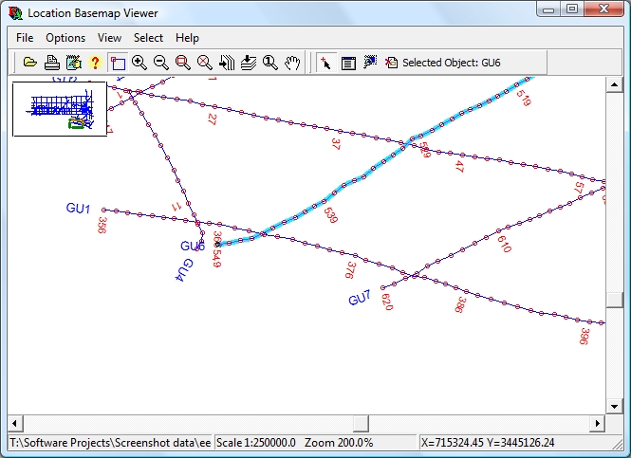Click the vertical scrollbar down arrow
Image resolution: width=631 pixels, height=458 pixels.
point(614,406)
